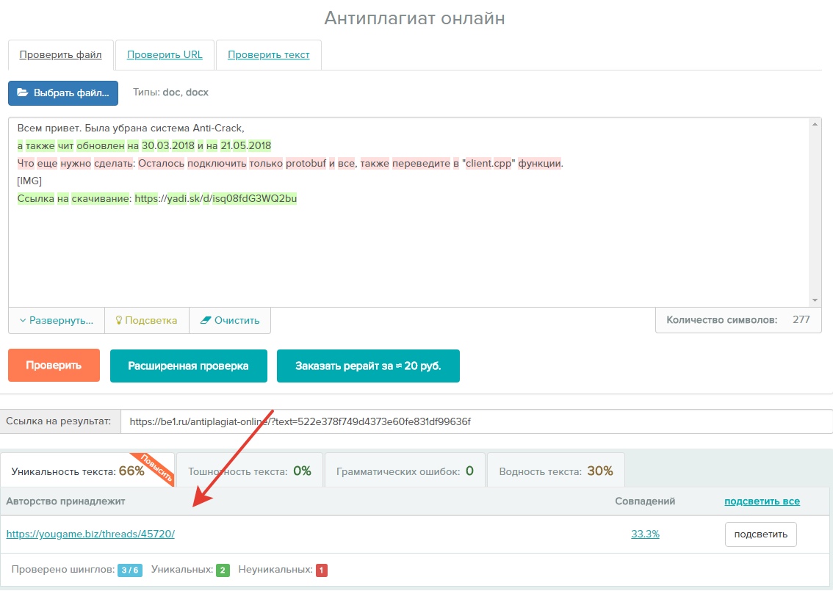Click the chevron icon beside Развернуть
The width and height of the screenshot is (833, 591).
click(x=22, y=321)
